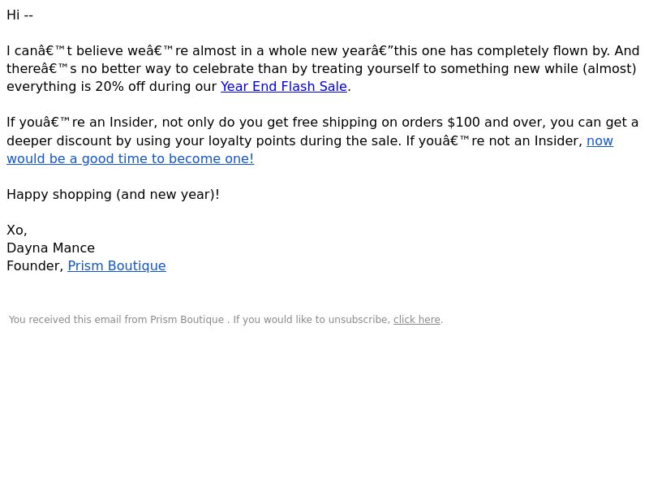Image resolution: width=649 pixels, height=487 pixels.
Task: Click 'Prism Boutique' in the footer sentence
Action: click(x=187, y=320)
